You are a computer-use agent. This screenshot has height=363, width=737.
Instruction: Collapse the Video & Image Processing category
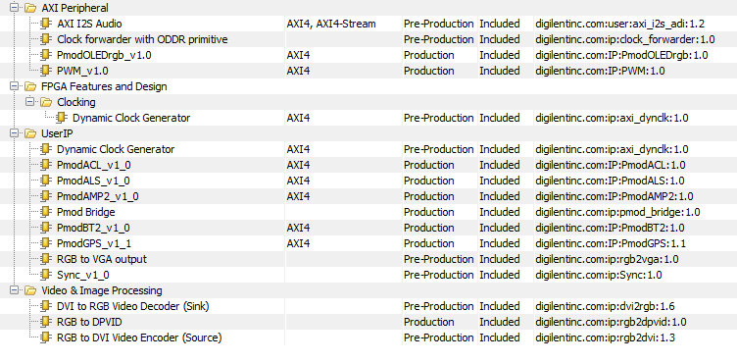pos(15,290)
